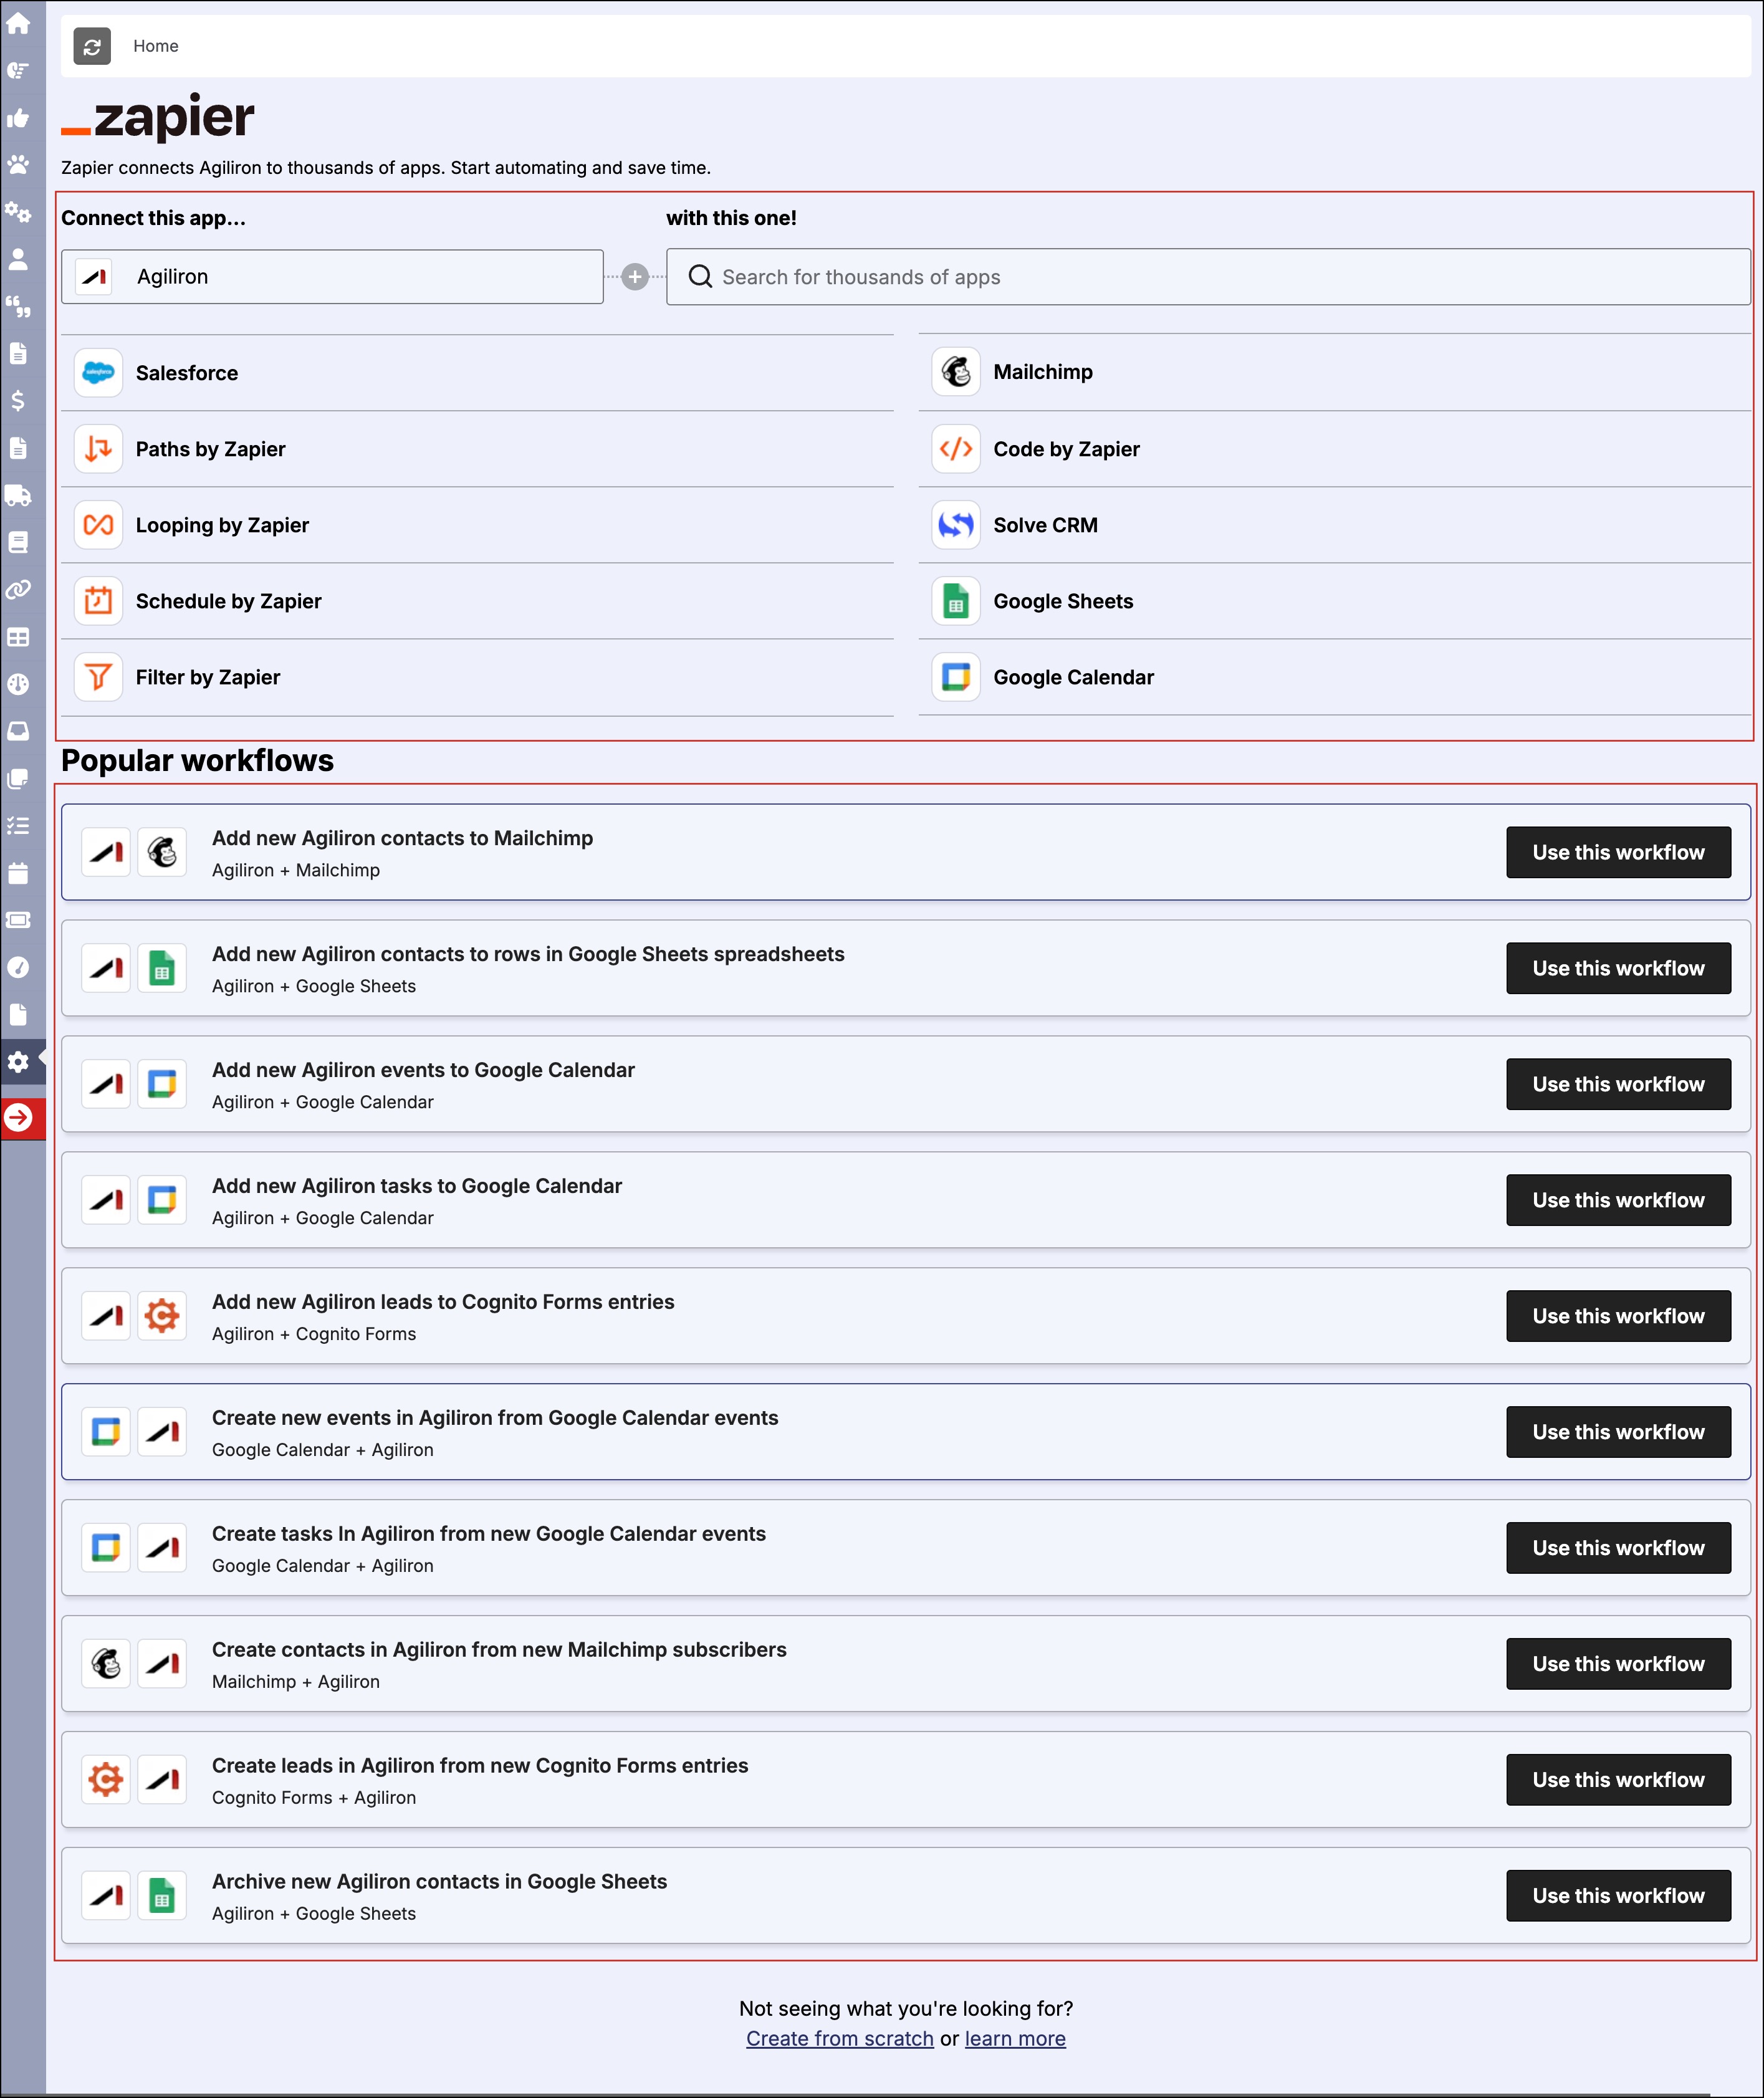Click the truck icon in sidebar
This screenshot has height=2098, width=1764.
(18, 495)
